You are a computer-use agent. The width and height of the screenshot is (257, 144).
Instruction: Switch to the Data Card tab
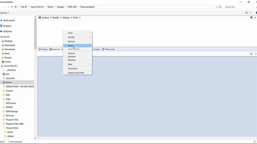tap(55, 49)
